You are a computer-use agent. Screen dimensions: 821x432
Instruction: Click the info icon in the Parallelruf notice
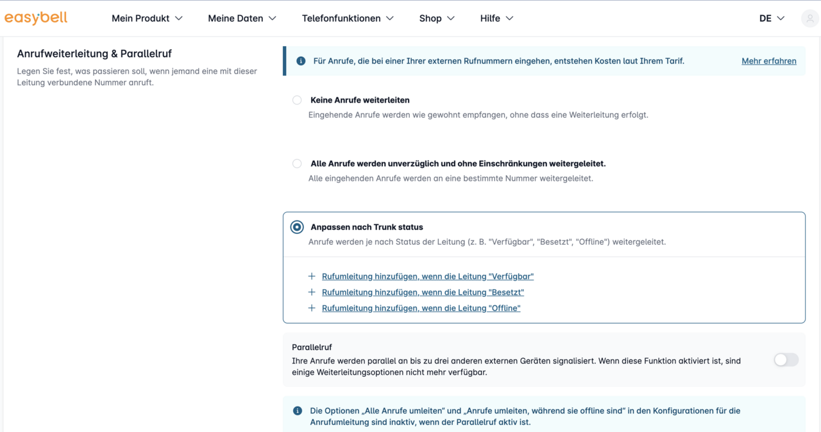click(x=298, y=411)
